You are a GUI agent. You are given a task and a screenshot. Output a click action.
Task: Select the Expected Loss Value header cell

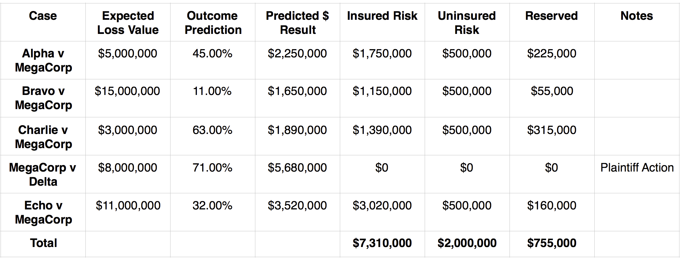click(128, 23)
